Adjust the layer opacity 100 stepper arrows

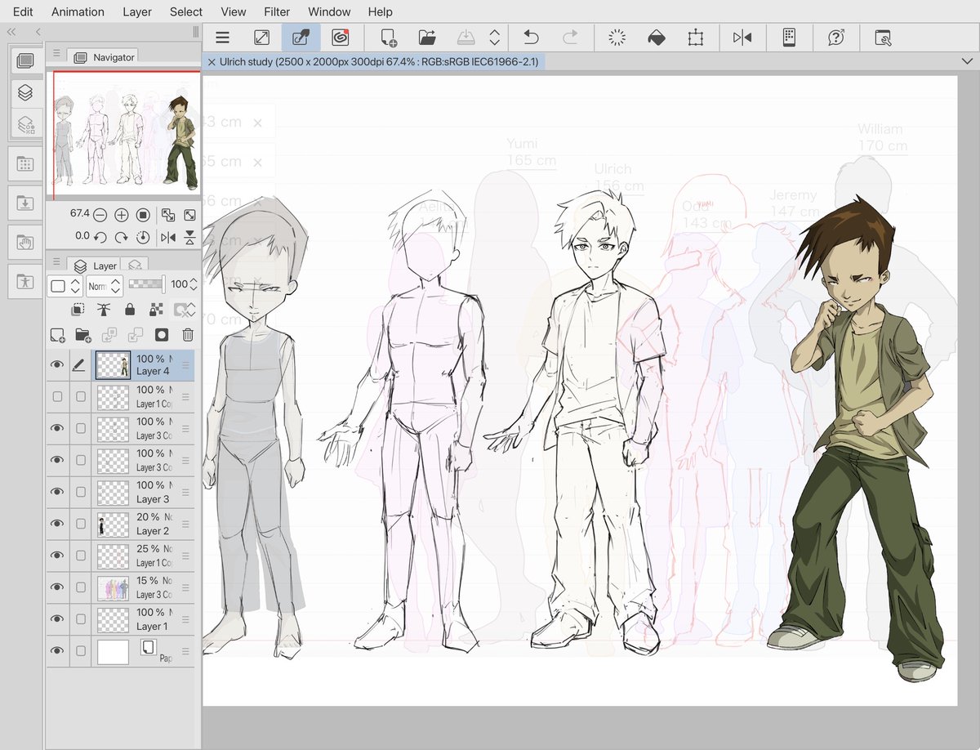(193, 285)
